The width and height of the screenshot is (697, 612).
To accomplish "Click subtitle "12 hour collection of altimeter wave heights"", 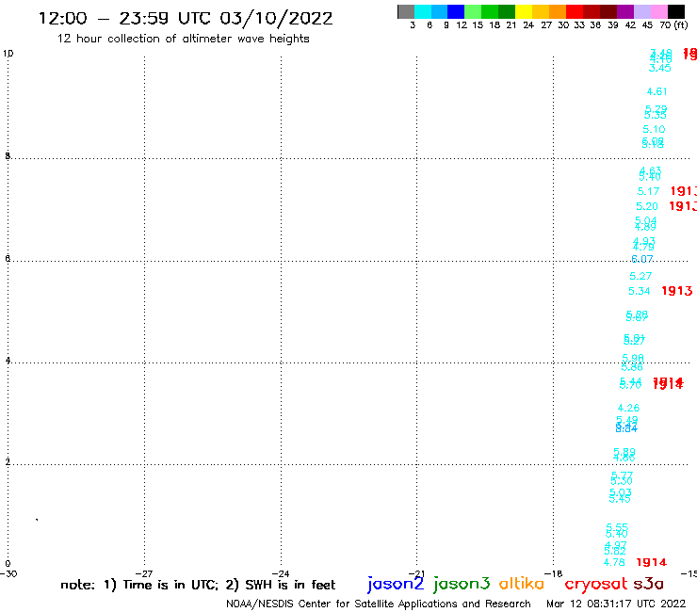I will point(183,39).
